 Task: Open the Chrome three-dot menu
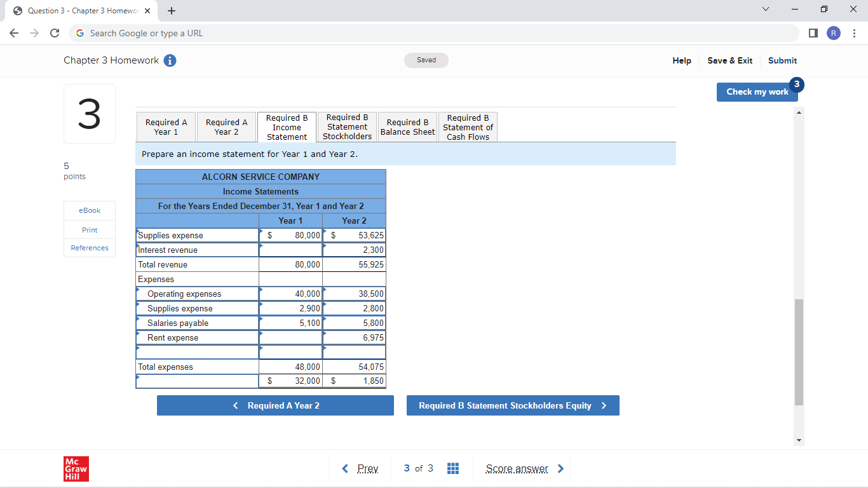855,33
